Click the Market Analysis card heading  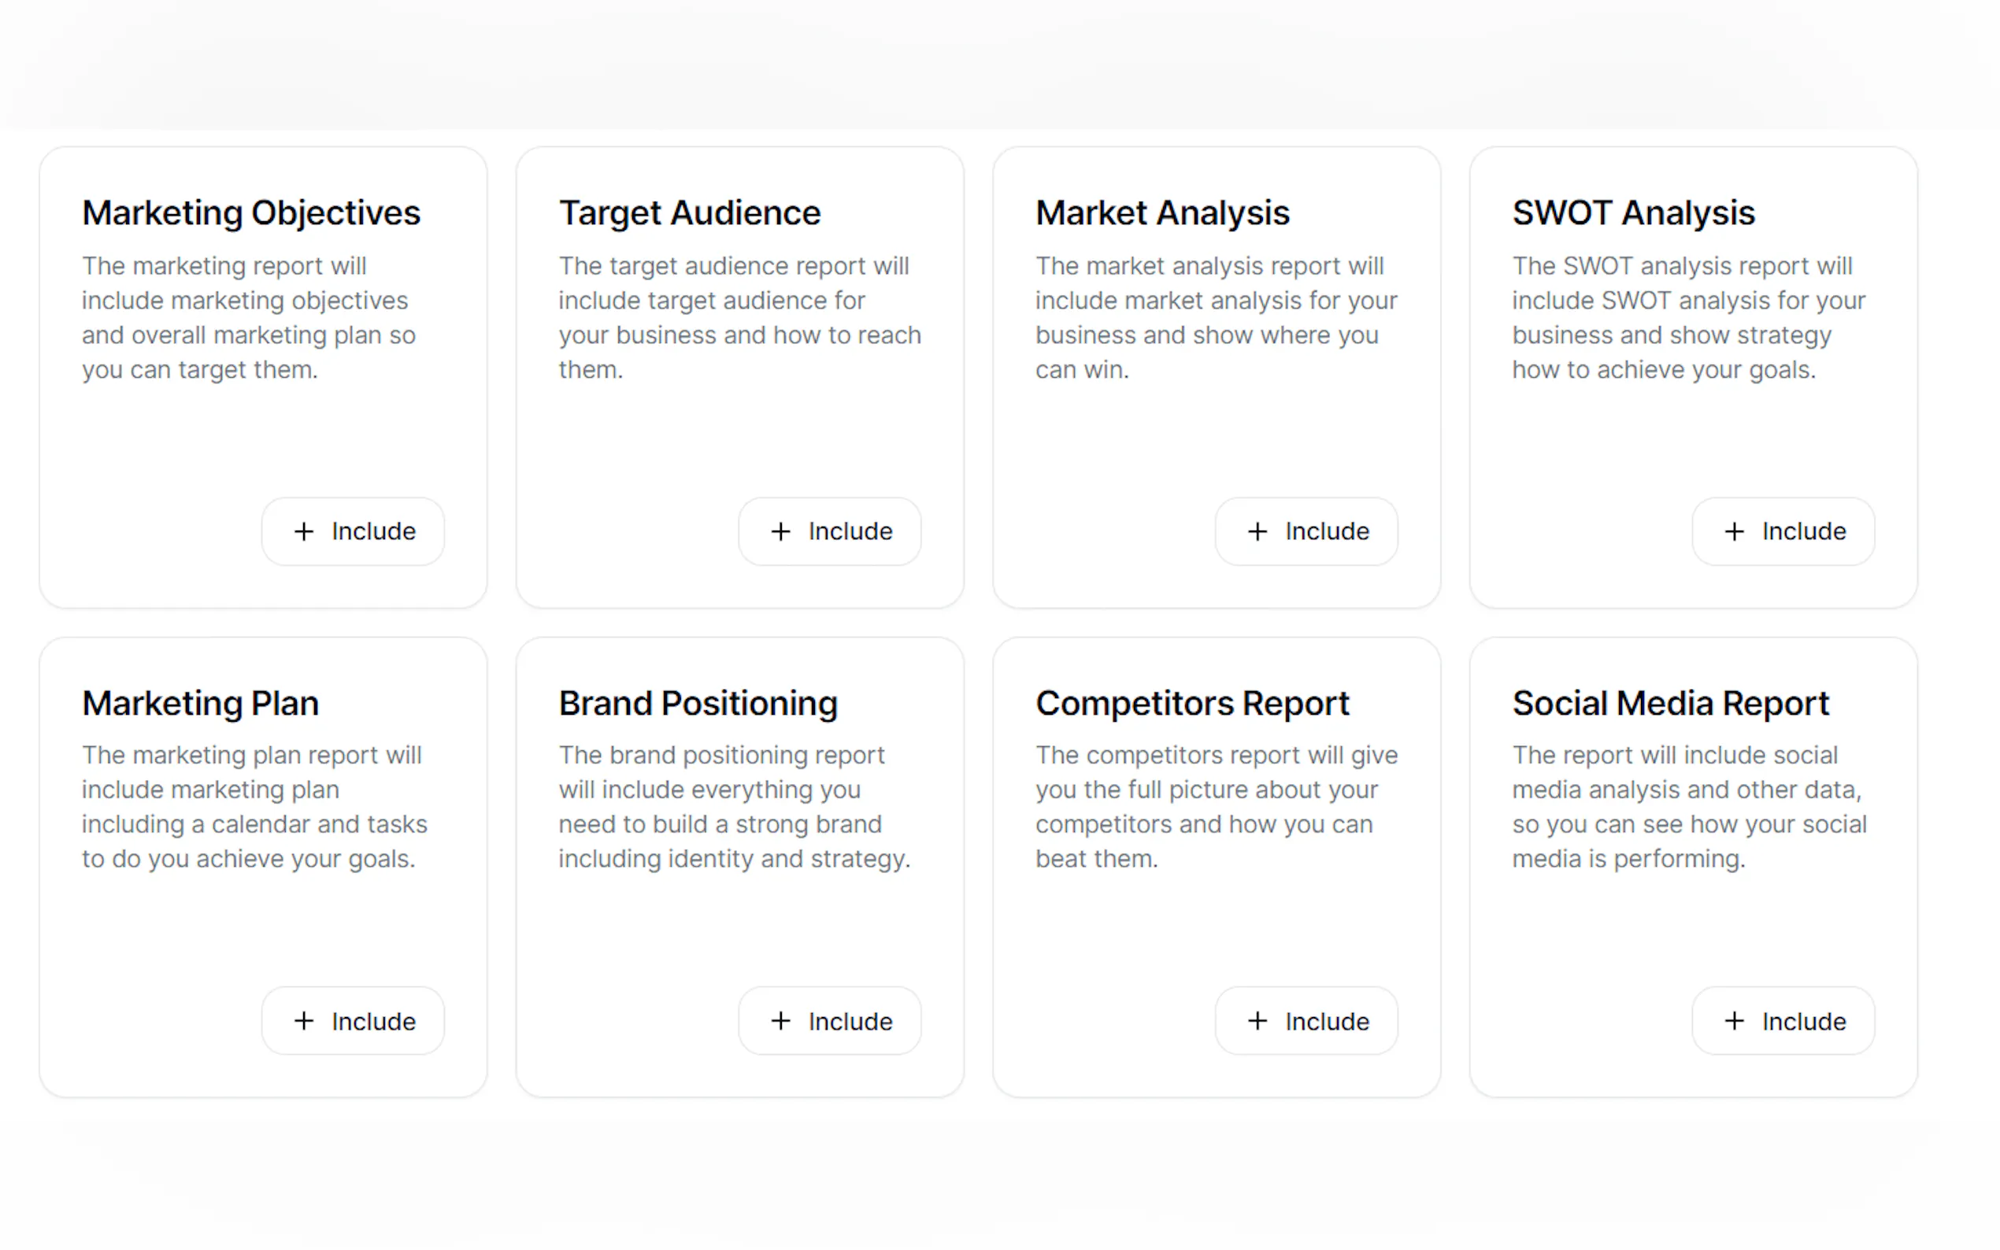pos(1162,213)
